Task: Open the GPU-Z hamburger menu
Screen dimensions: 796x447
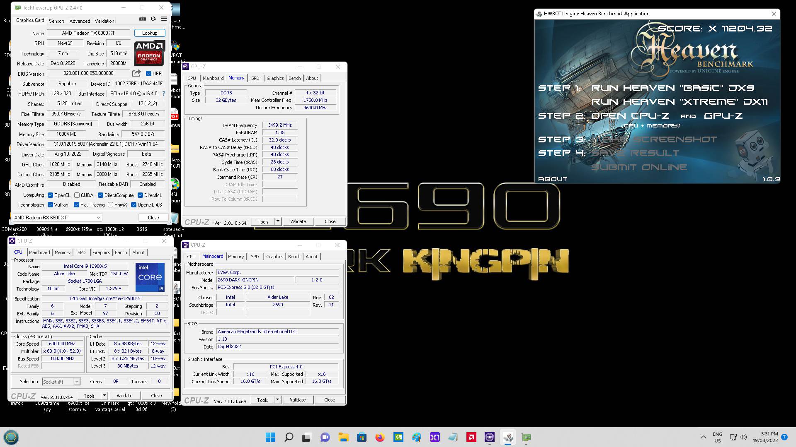Action: (164, 19)
